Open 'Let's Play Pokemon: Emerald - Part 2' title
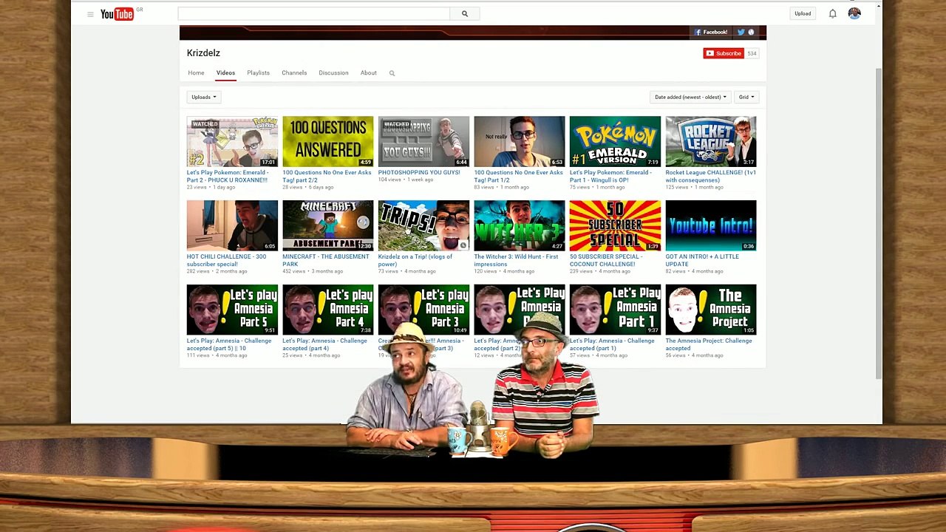This screenshot has width=946, height=532. coord(228,177)
